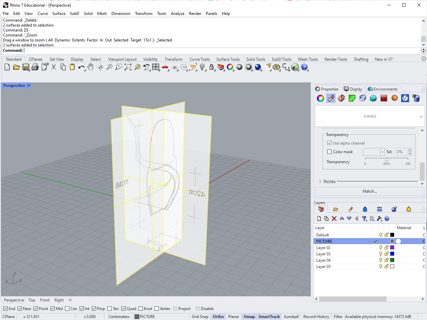Enable the Tan object snap checkbox

pos(110,309)
